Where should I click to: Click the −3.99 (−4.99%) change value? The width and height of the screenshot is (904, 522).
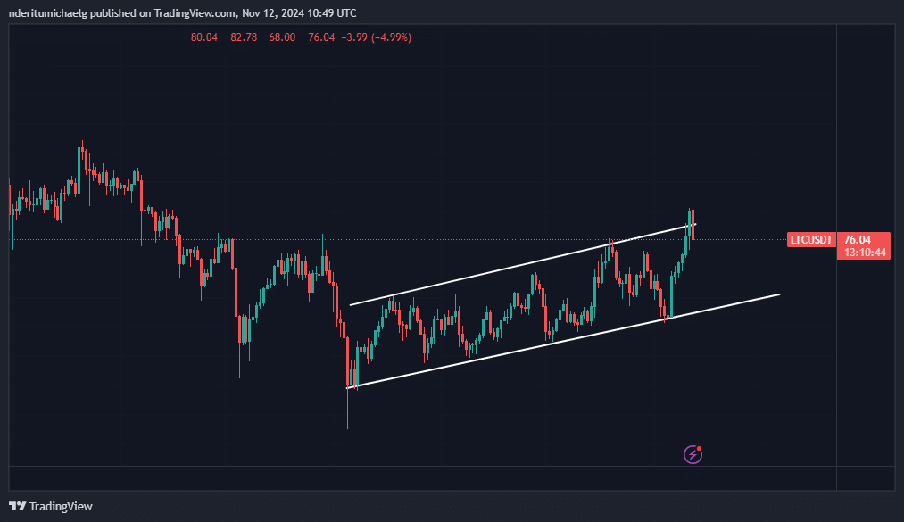coord(376,37)
